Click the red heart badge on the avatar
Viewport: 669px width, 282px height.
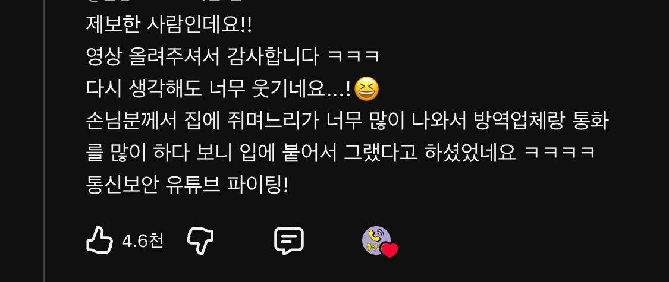[389, 250]
